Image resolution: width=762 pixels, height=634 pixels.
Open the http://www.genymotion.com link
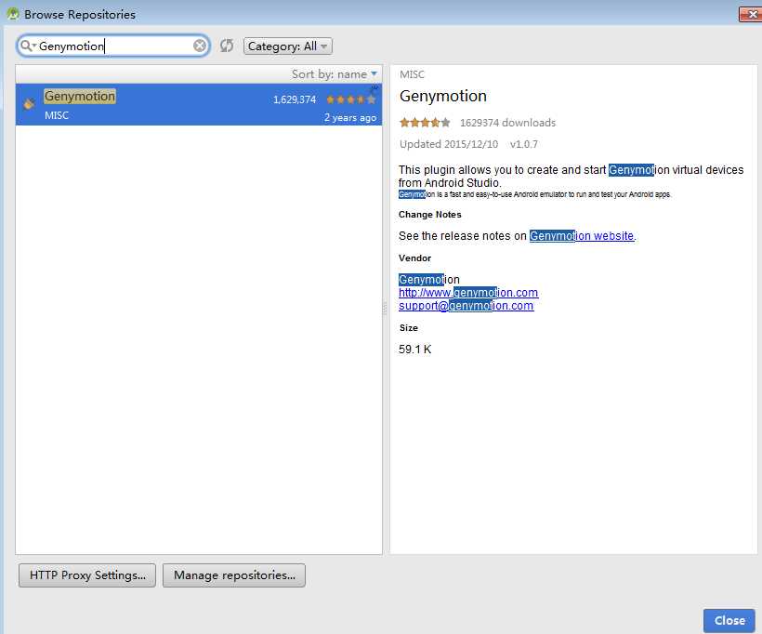point(468,293)
